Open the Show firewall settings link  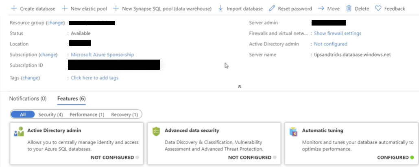[x=337, y=33]
